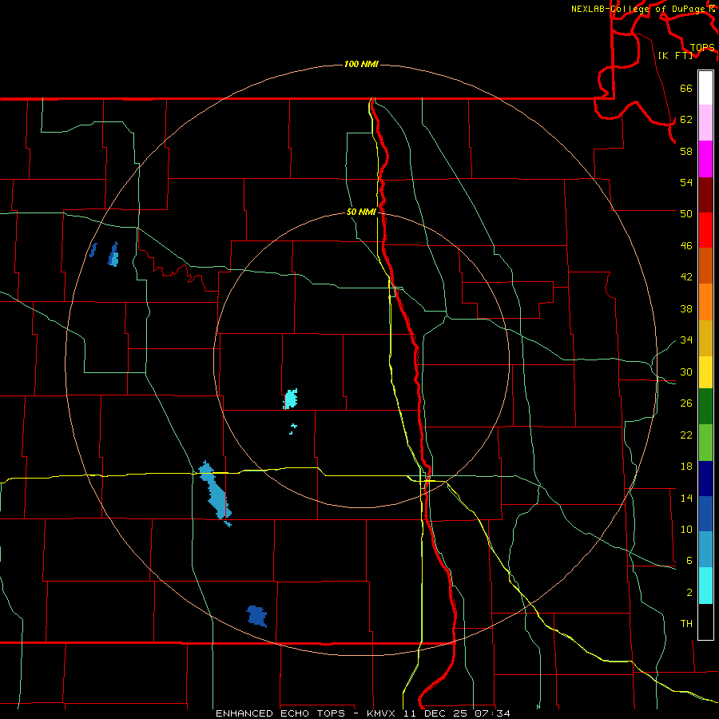
Task: Pick the bright red legend swatch
Action: (705, 230)
